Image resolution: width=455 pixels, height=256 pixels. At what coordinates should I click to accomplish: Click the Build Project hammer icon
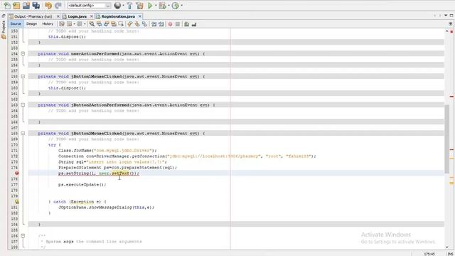[x=129, y=5]
